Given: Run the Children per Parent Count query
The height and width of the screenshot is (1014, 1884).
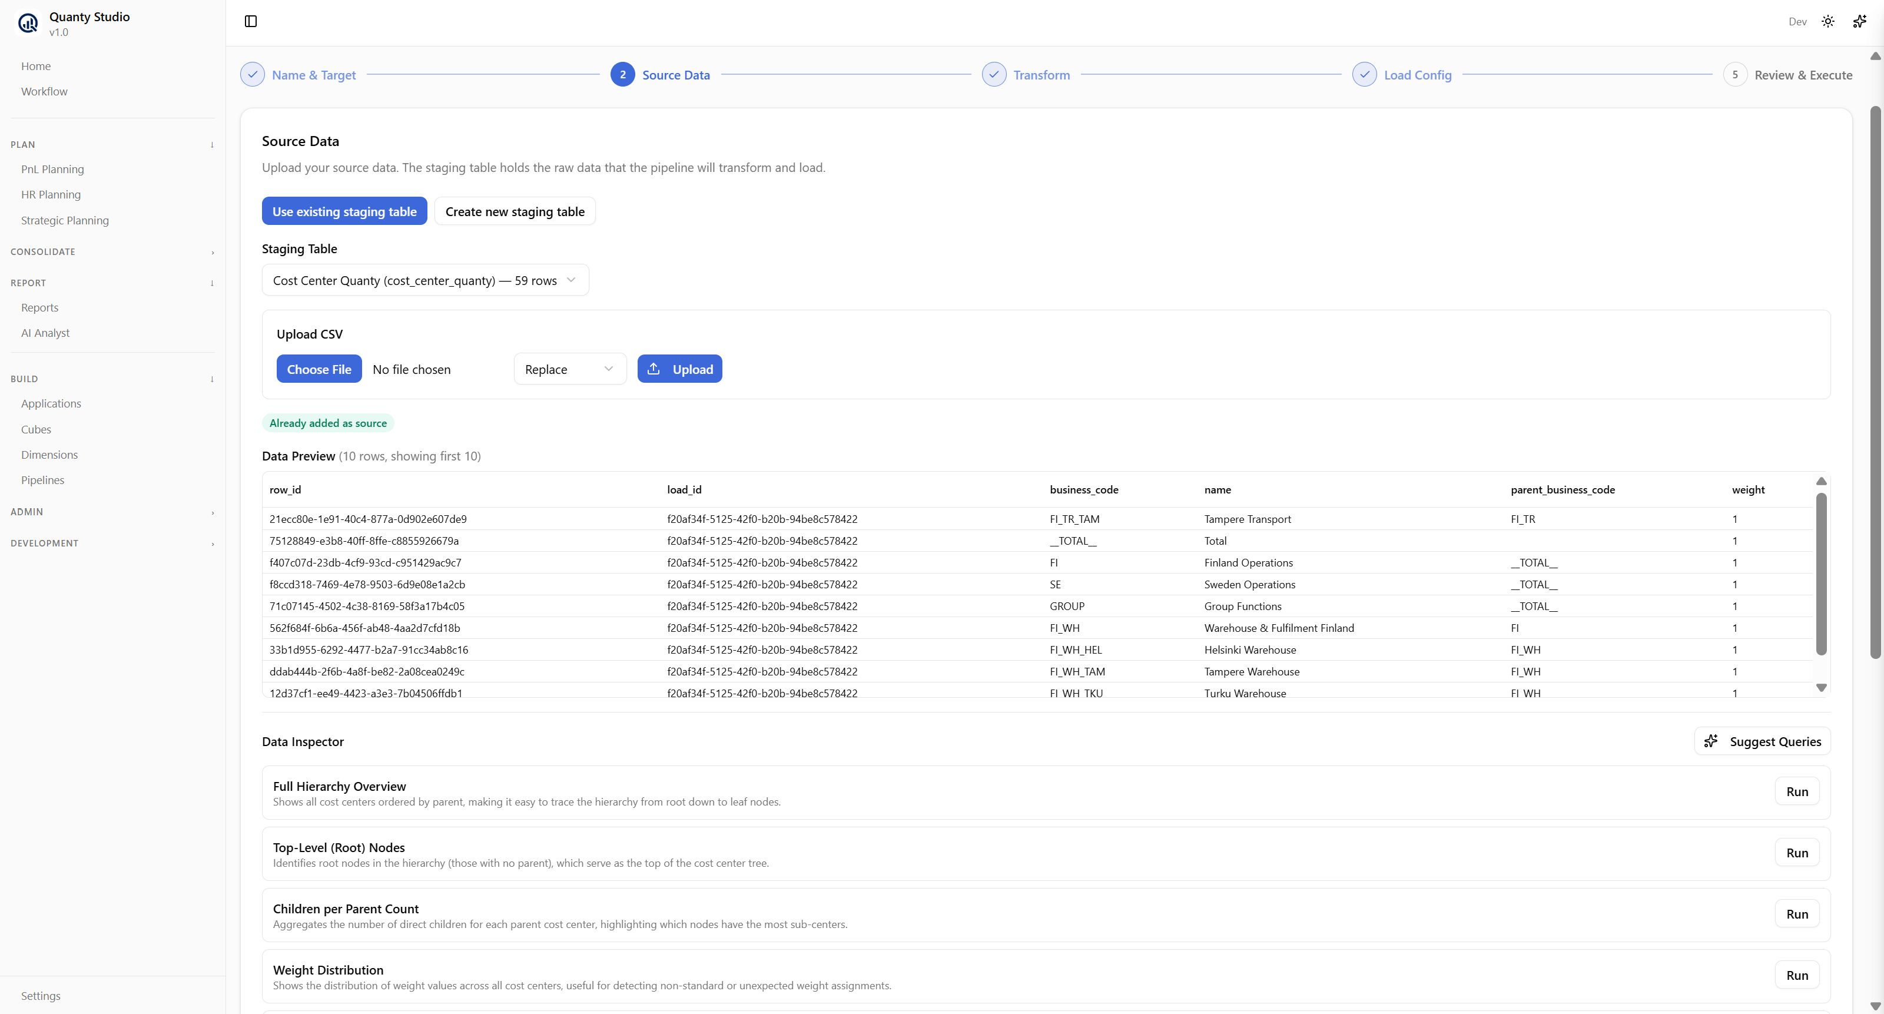Looking at the screenshot, I should click(1797, 914).
